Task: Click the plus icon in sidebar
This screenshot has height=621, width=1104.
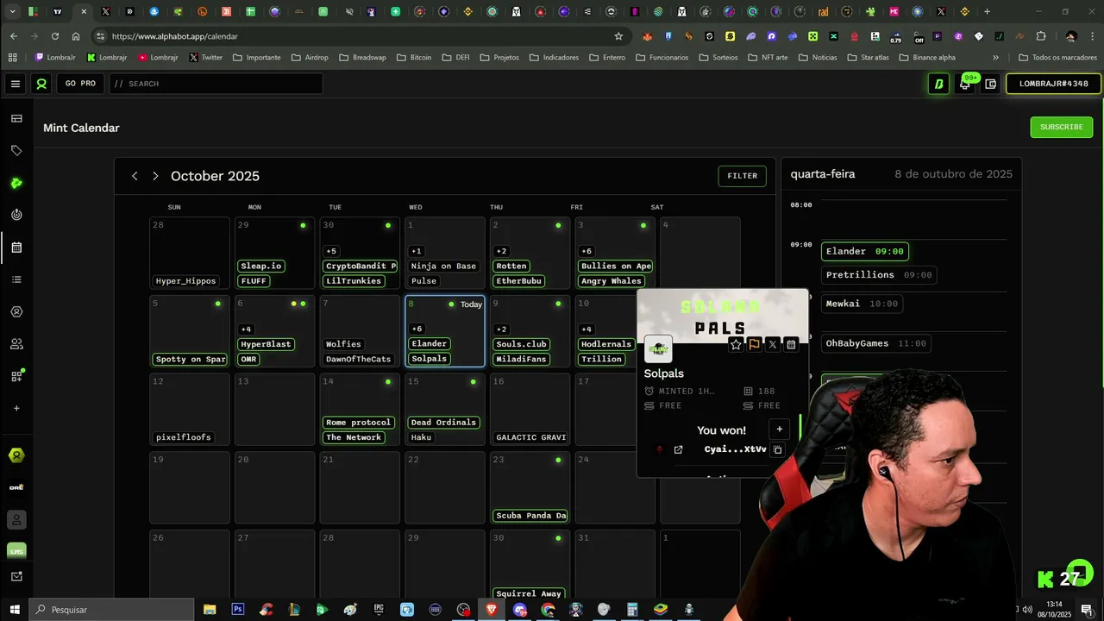Action: pos(16,408)
